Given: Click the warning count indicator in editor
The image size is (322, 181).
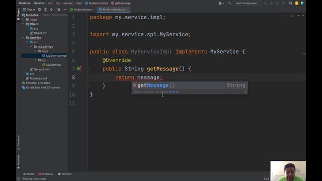Looking at the screenshot, I should [x=292, y=16].
